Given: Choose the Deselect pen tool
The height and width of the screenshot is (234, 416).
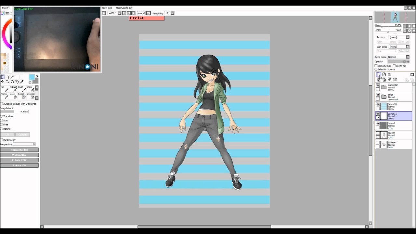Looking at the screenshot, I should pyautogui.click(x=31, y=96).
